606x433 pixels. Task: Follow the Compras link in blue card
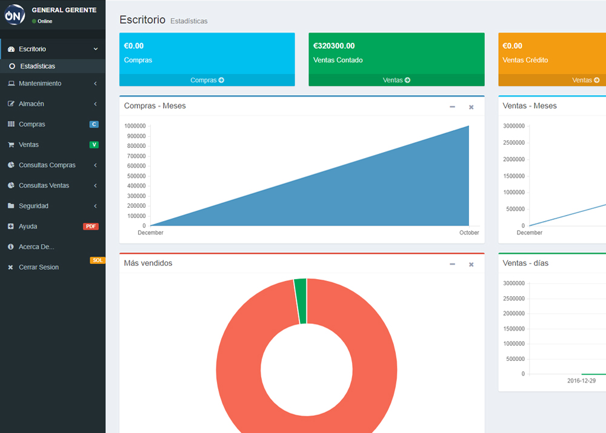[x=207, y=80]
